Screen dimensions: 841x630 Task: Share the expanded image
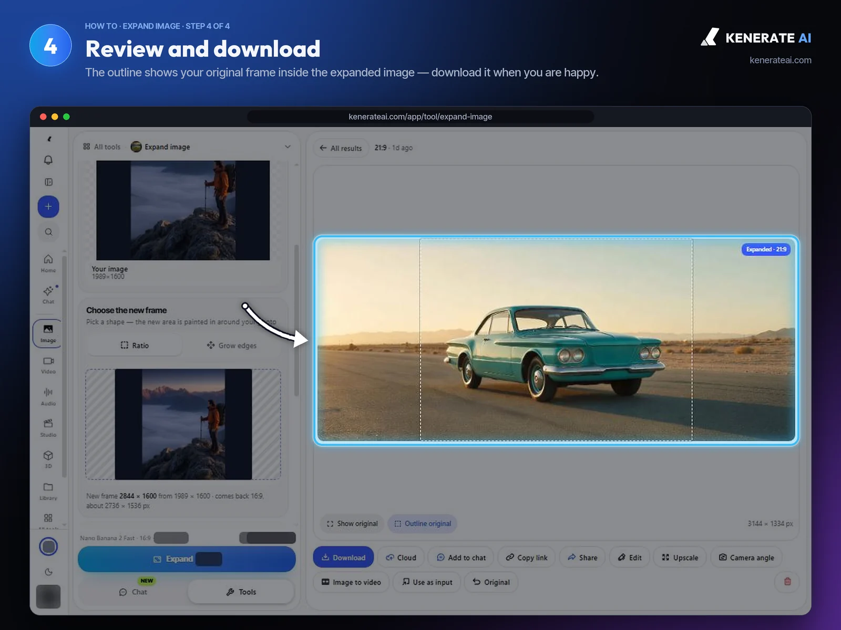(582, 558)
